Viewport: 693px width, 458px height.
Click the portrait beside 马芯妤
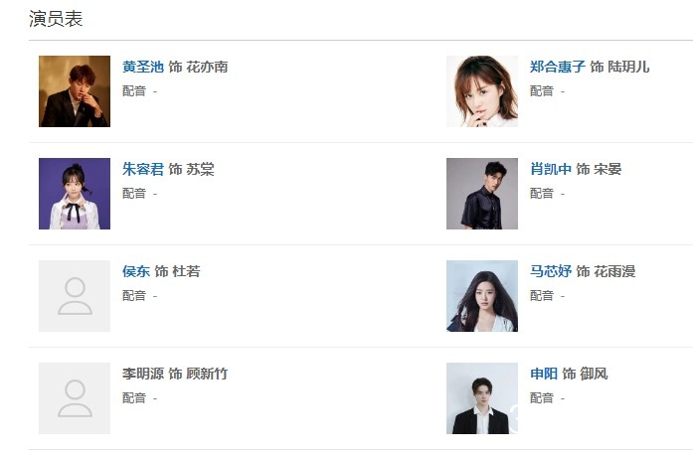tap(482, 296)
